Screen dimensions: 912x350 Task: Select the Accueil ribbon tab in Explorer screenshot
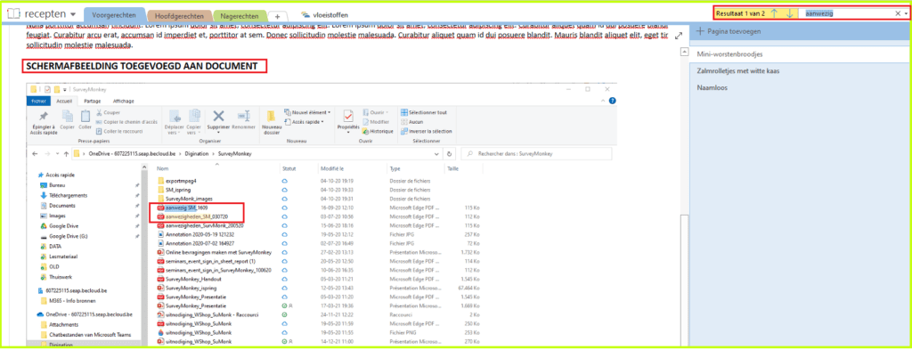tap(63, 101)
